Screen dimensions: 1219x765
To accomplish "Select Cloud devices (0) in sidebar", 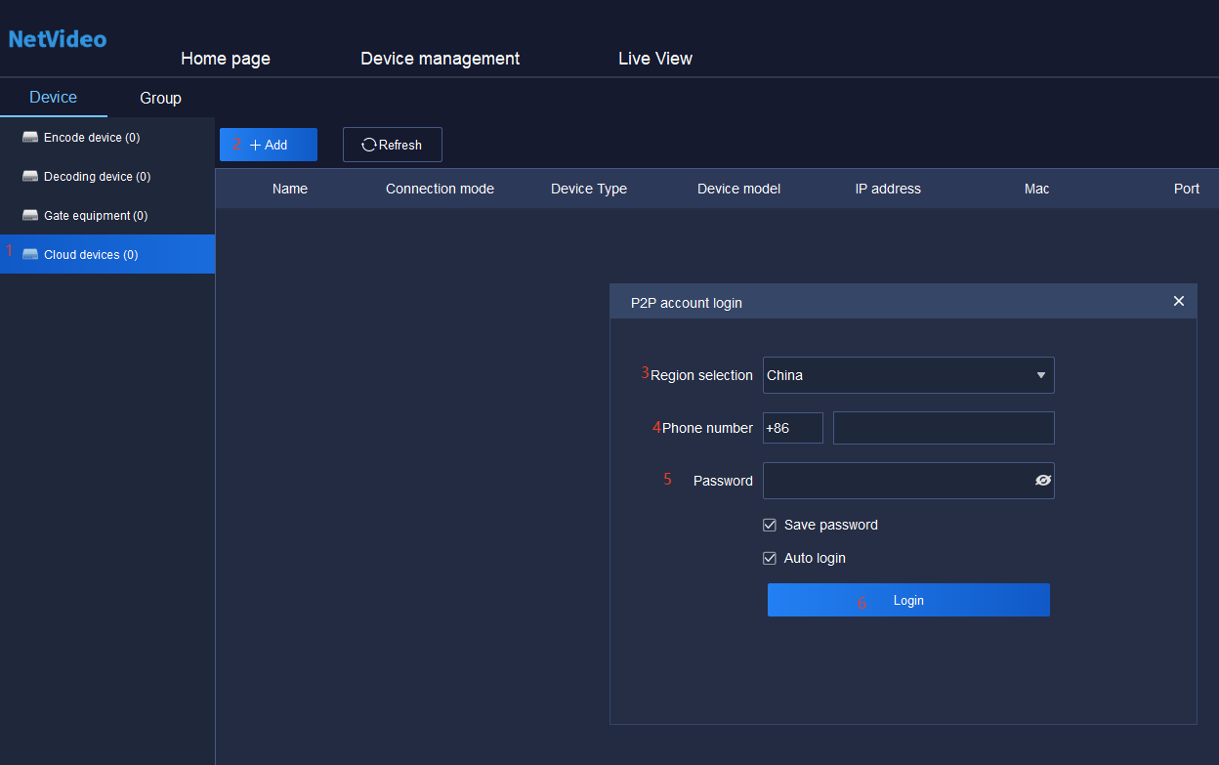I will (x=107, y=254).
